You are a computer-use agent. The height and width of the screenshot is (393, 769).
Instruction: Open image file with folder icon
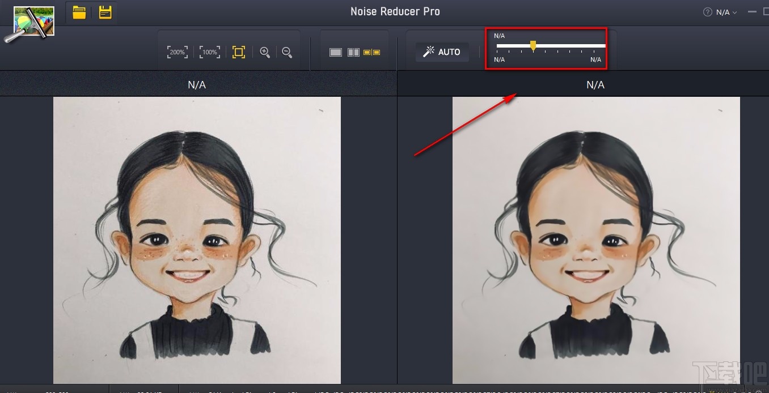tap(79, 12)
